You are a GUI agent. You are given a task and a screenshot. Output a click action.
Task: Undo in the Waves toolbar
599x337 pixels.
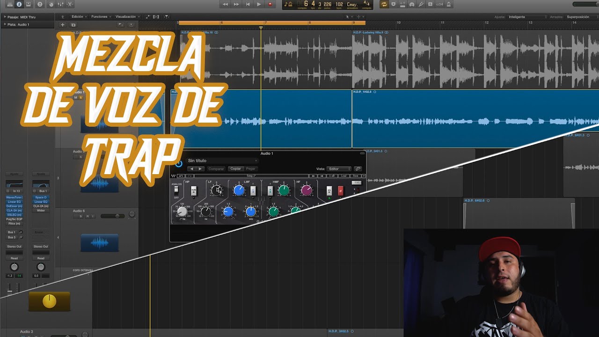tap(181, 176)
